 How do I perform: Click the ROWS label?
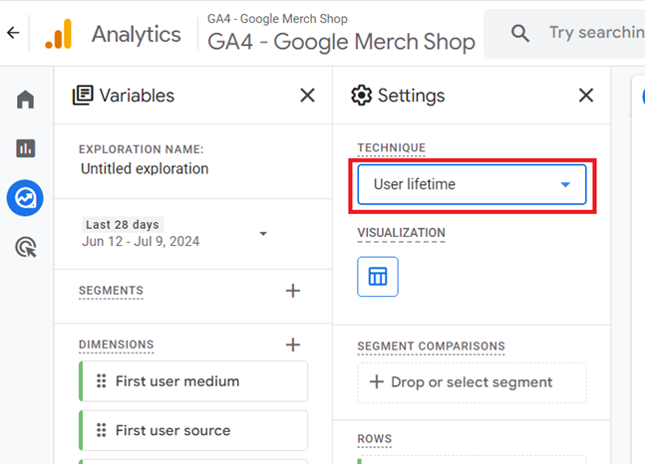(374, 439)
